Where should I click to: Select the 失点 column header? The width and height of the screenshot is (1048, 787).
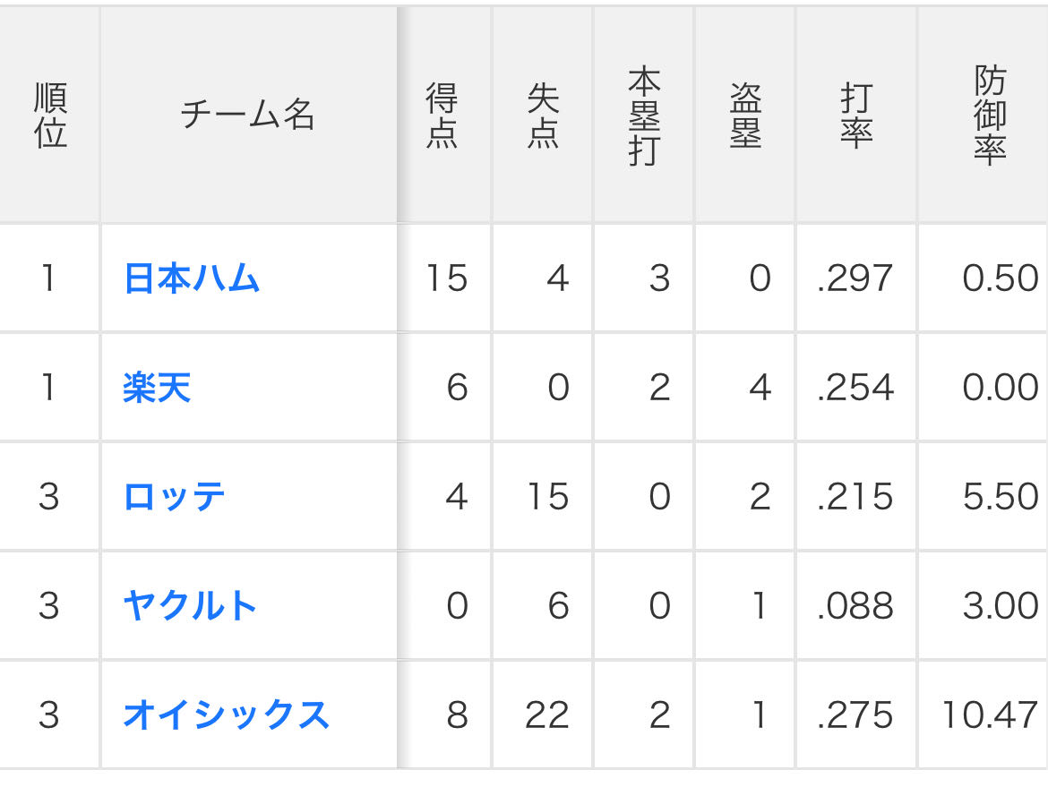(543, 115)
